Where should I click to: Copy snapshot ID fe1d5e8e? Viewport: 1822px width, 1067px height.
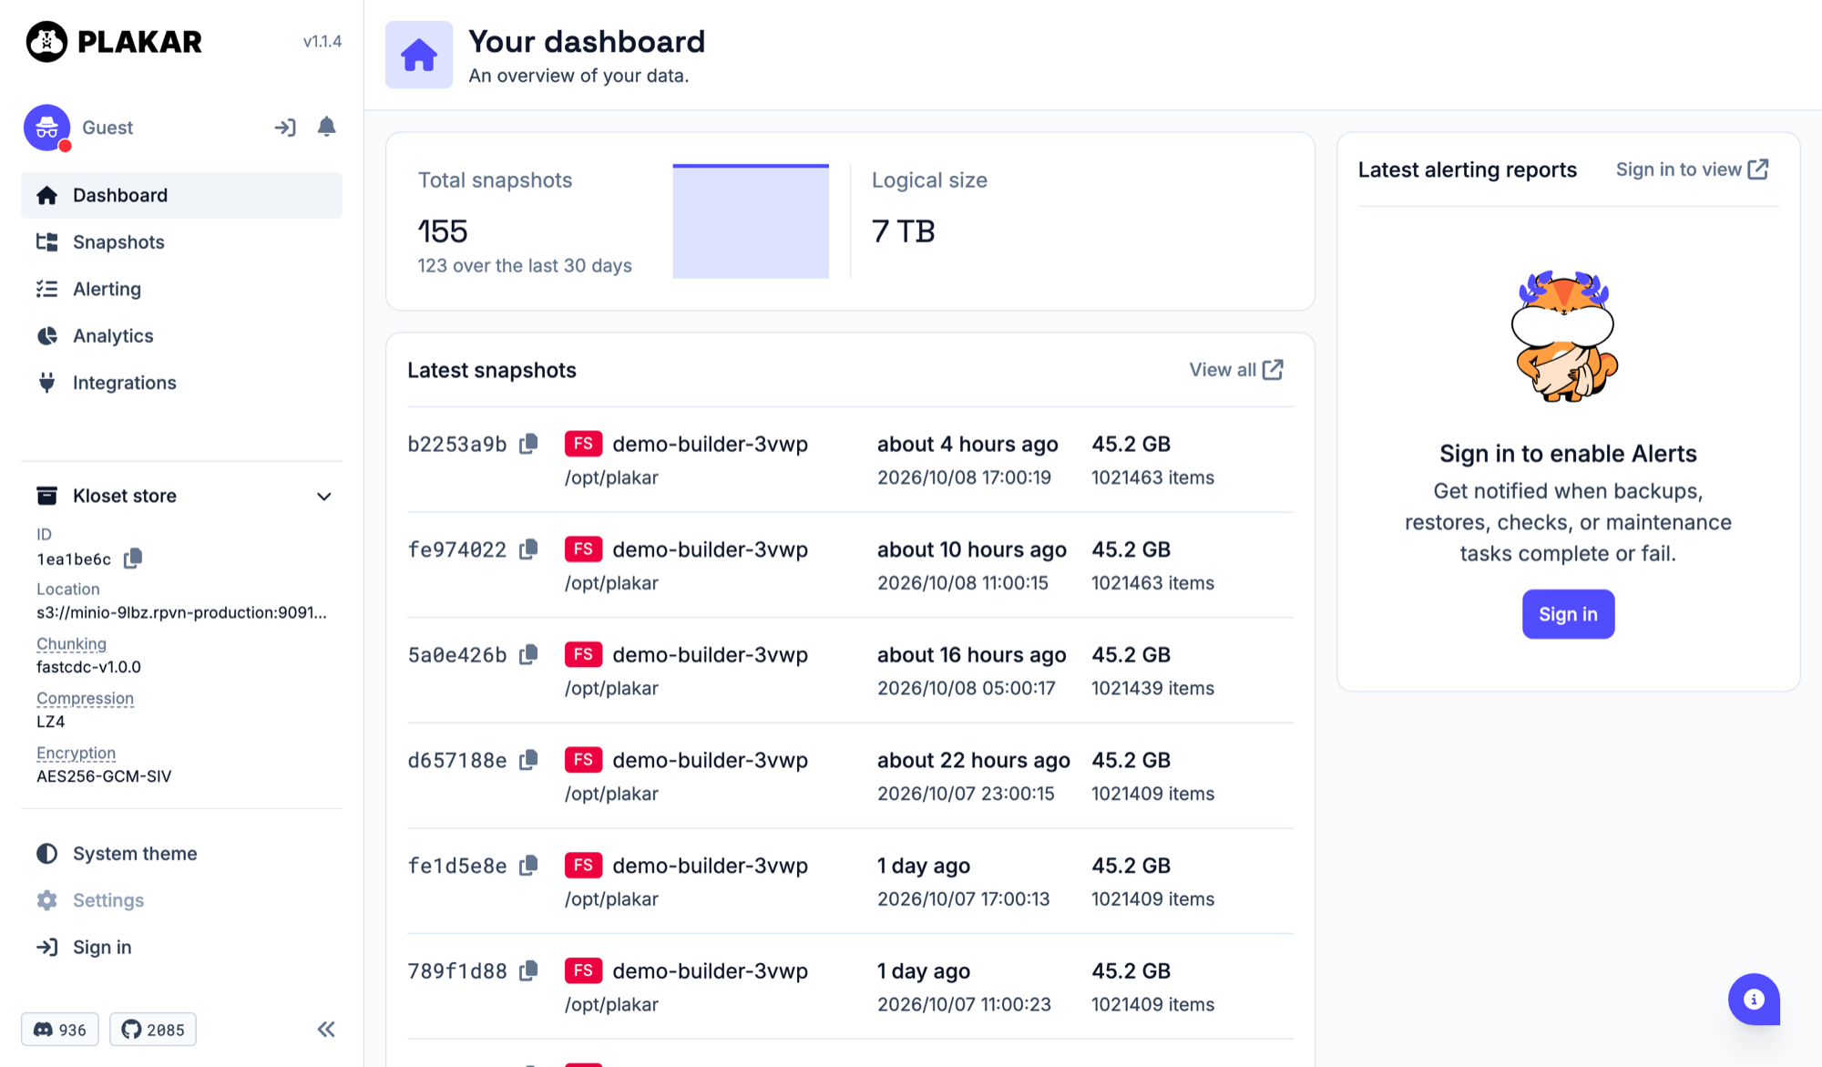528,866
